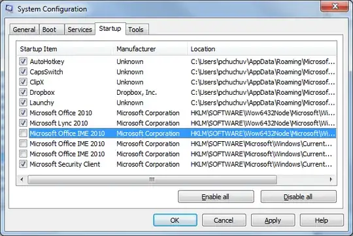Uncheck the CapsSwitch startup checkbox

tap(23, 72)
